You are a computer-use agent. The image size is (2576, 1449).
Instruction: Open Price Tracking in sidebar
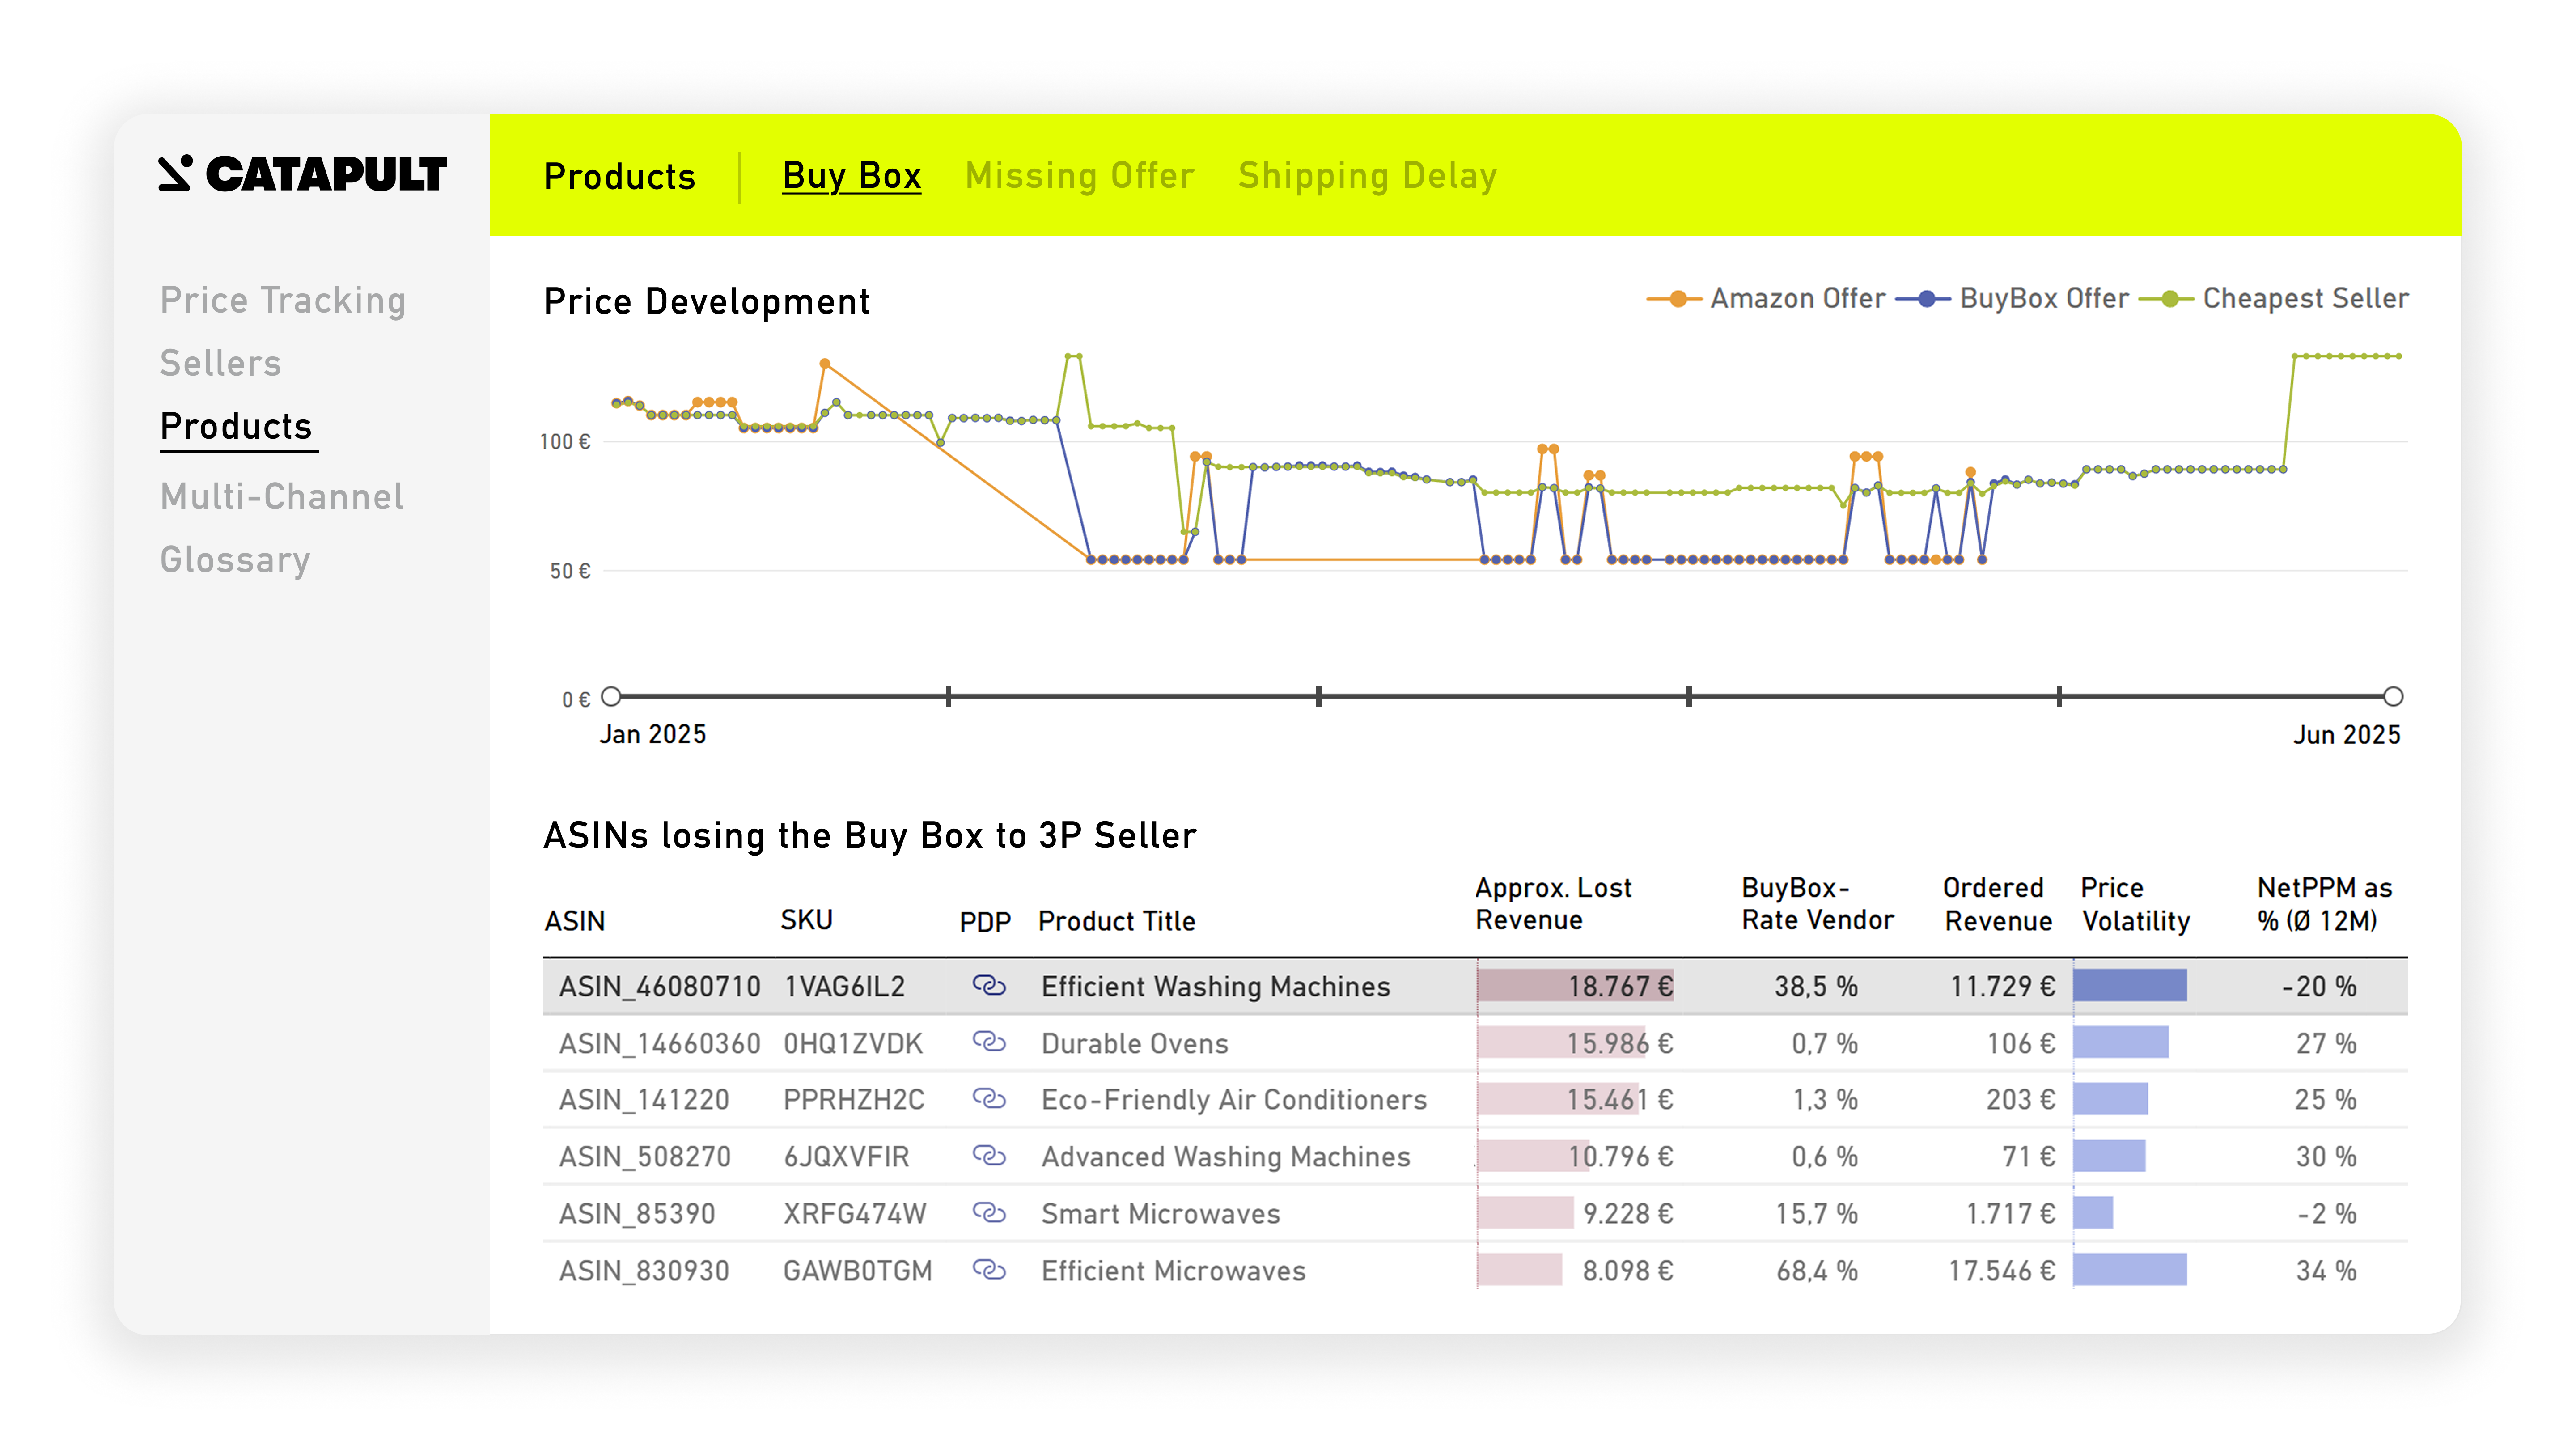(283, 300)
